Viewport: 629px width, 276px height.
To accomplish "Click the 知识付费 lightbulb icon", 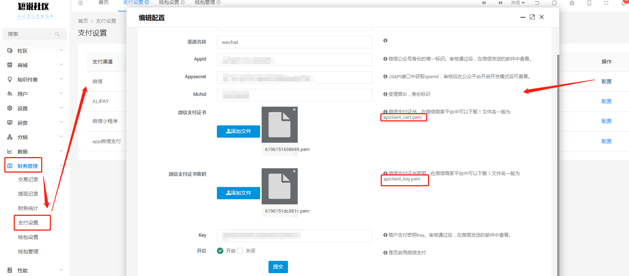I will pyautogui.click(x=10, y=79).
